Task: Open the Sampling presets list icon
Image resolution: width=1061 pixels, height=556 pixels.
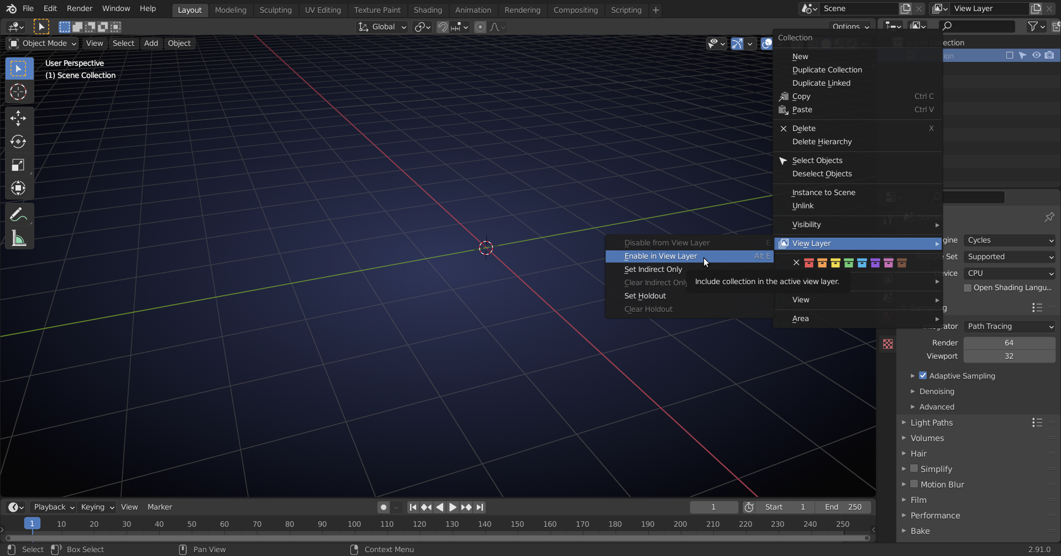Action: (1037, 308)
